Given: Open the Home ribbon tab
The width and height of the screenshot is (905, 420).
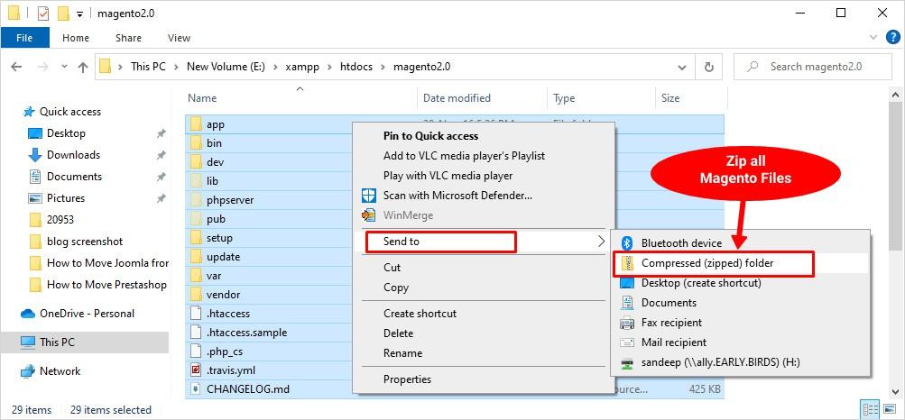Looking at the screenshot, I should tap(76, 38).
